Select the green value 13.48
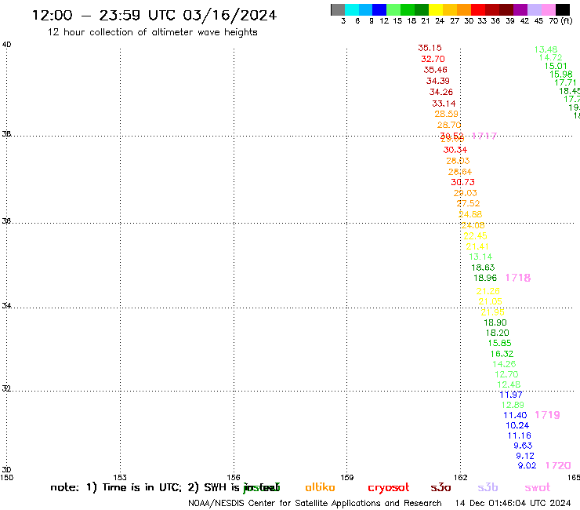 (546, 49)
